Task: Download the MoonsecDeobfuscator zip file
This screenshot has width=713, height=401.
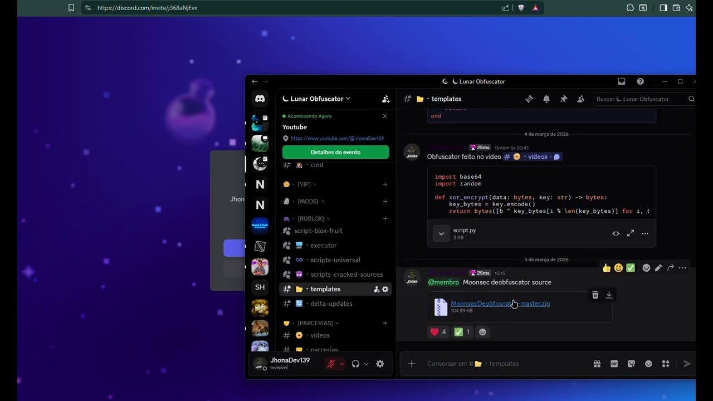Action: click(x=609, y=295)
